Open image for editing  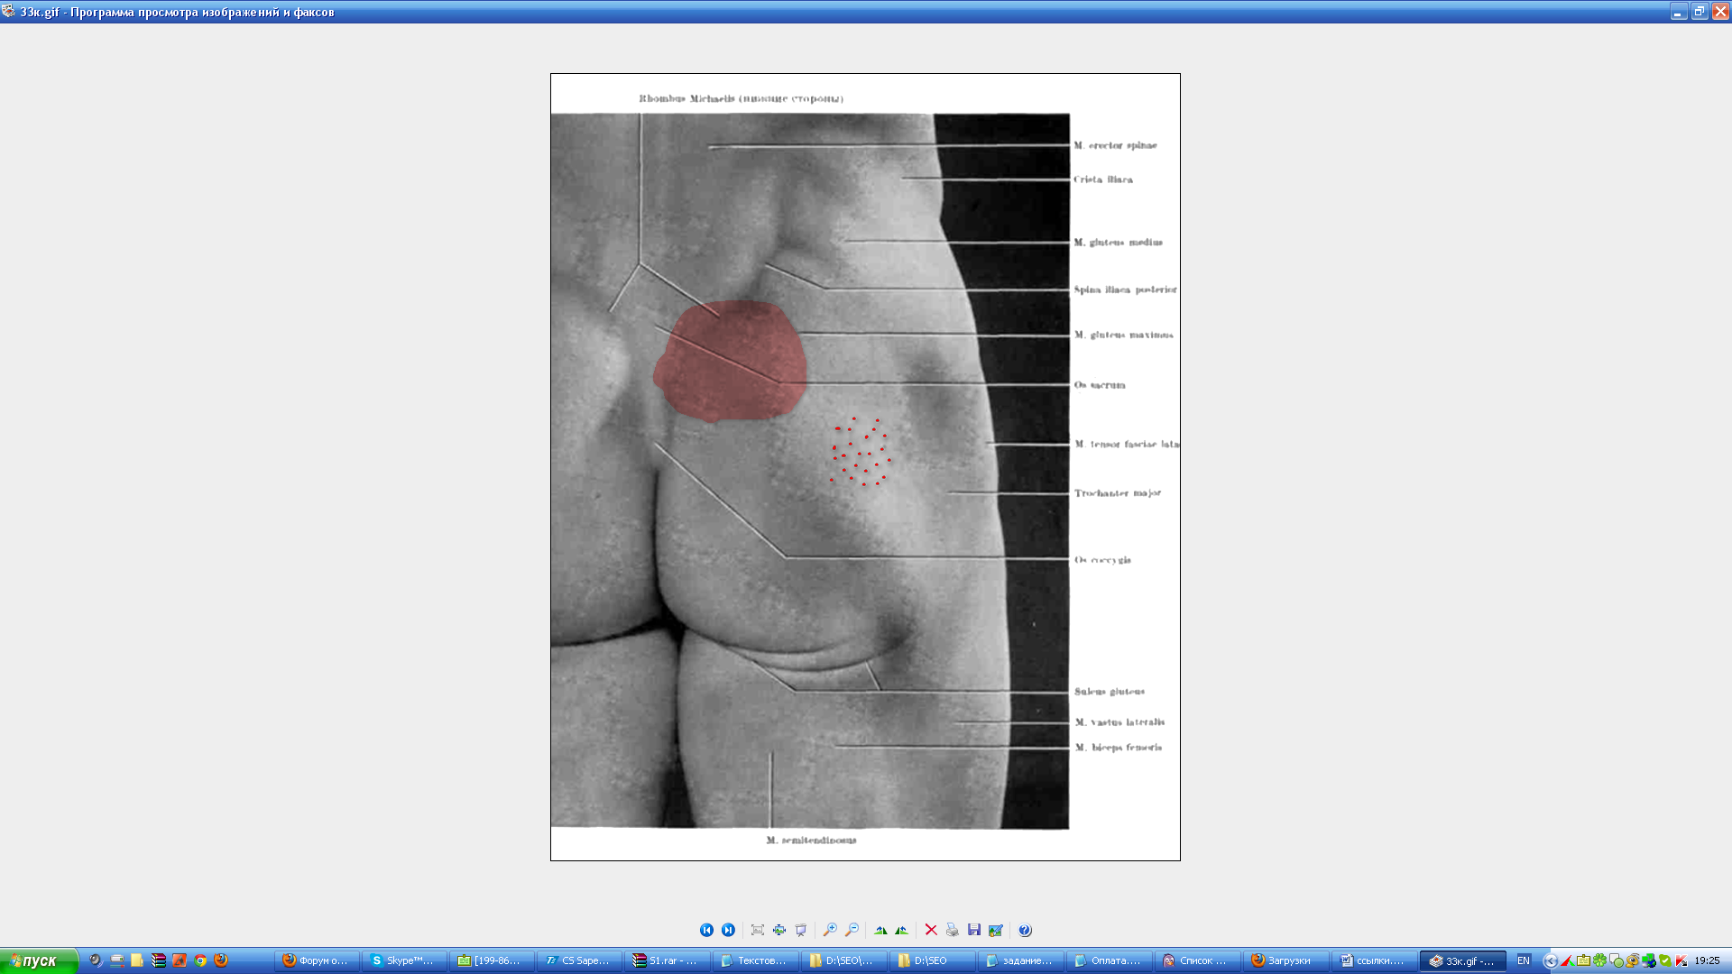pos(996,930)
